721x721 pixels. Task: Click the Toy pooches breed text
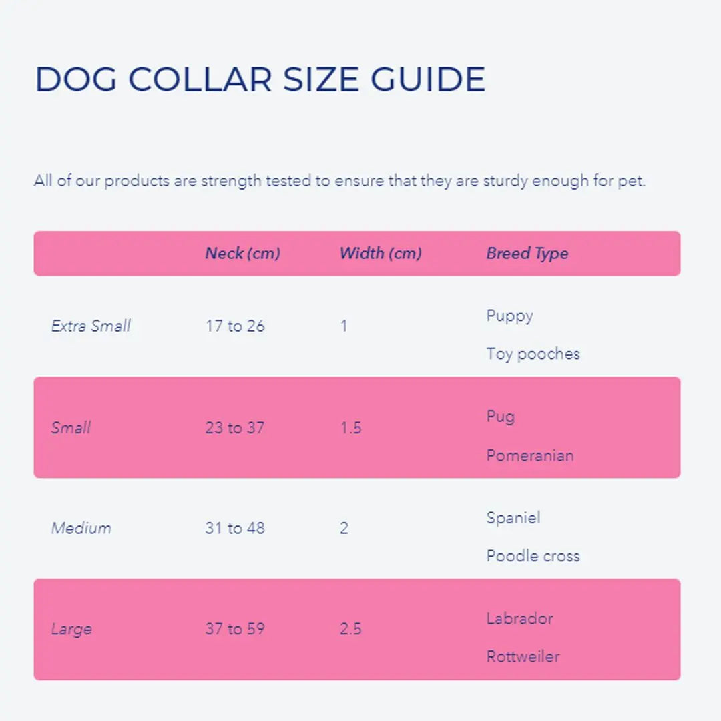pyautogui.click(x=533, y=354)
